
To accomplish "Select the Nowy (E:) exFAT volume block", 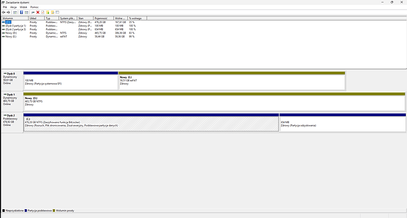I will [232, 81].
